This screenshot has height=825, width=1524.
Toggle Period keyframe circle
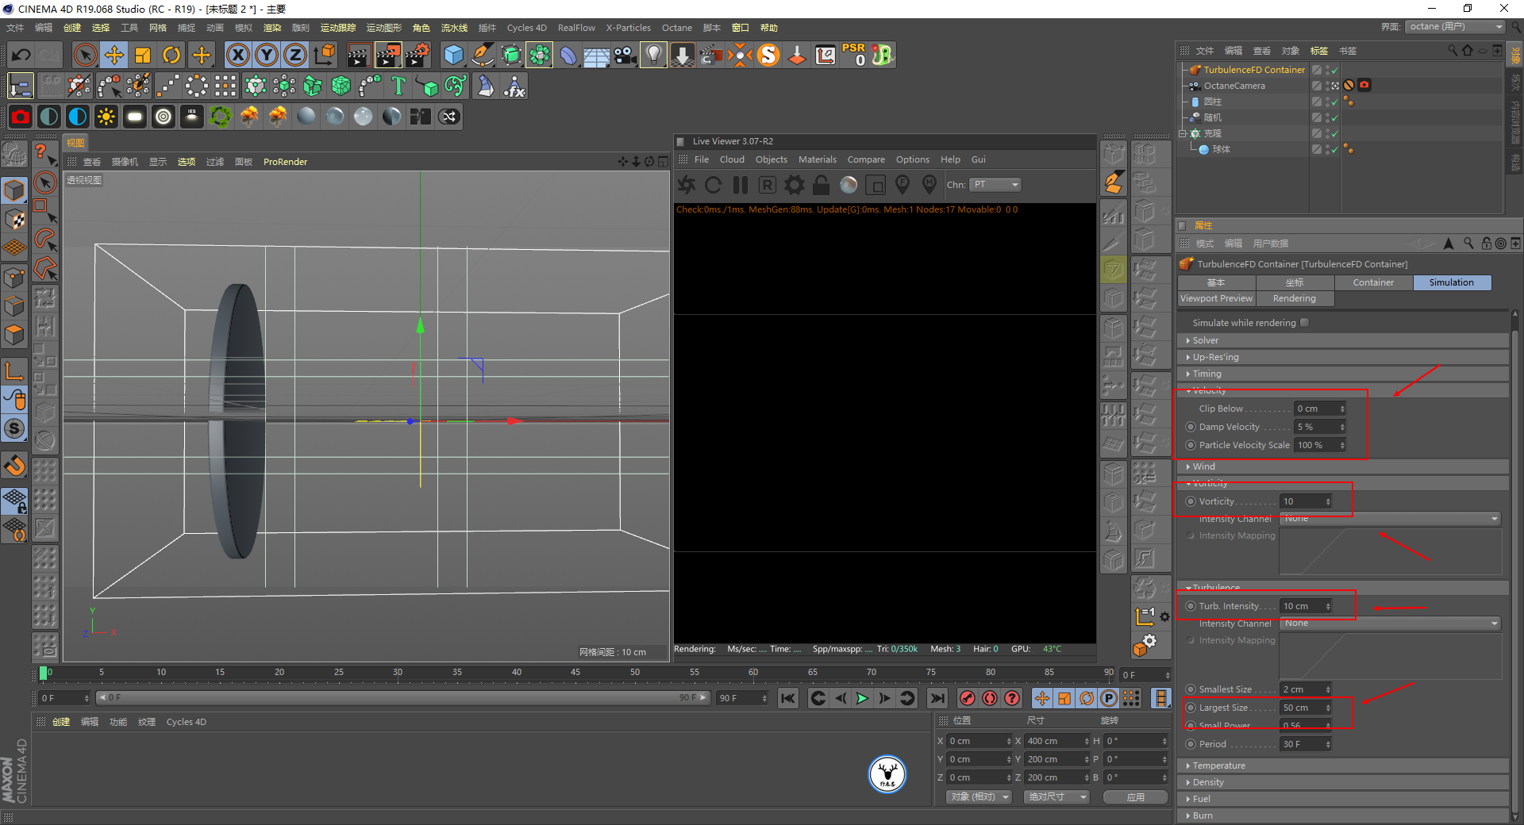pos(1191,744)
